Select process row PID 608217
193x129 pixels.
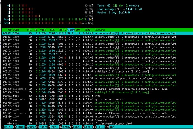(x=97, y=37)
